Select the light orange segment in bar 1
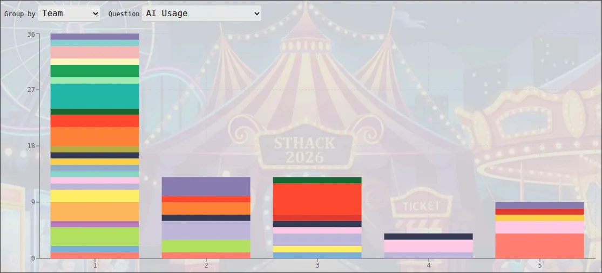 [x=95, y=211]
